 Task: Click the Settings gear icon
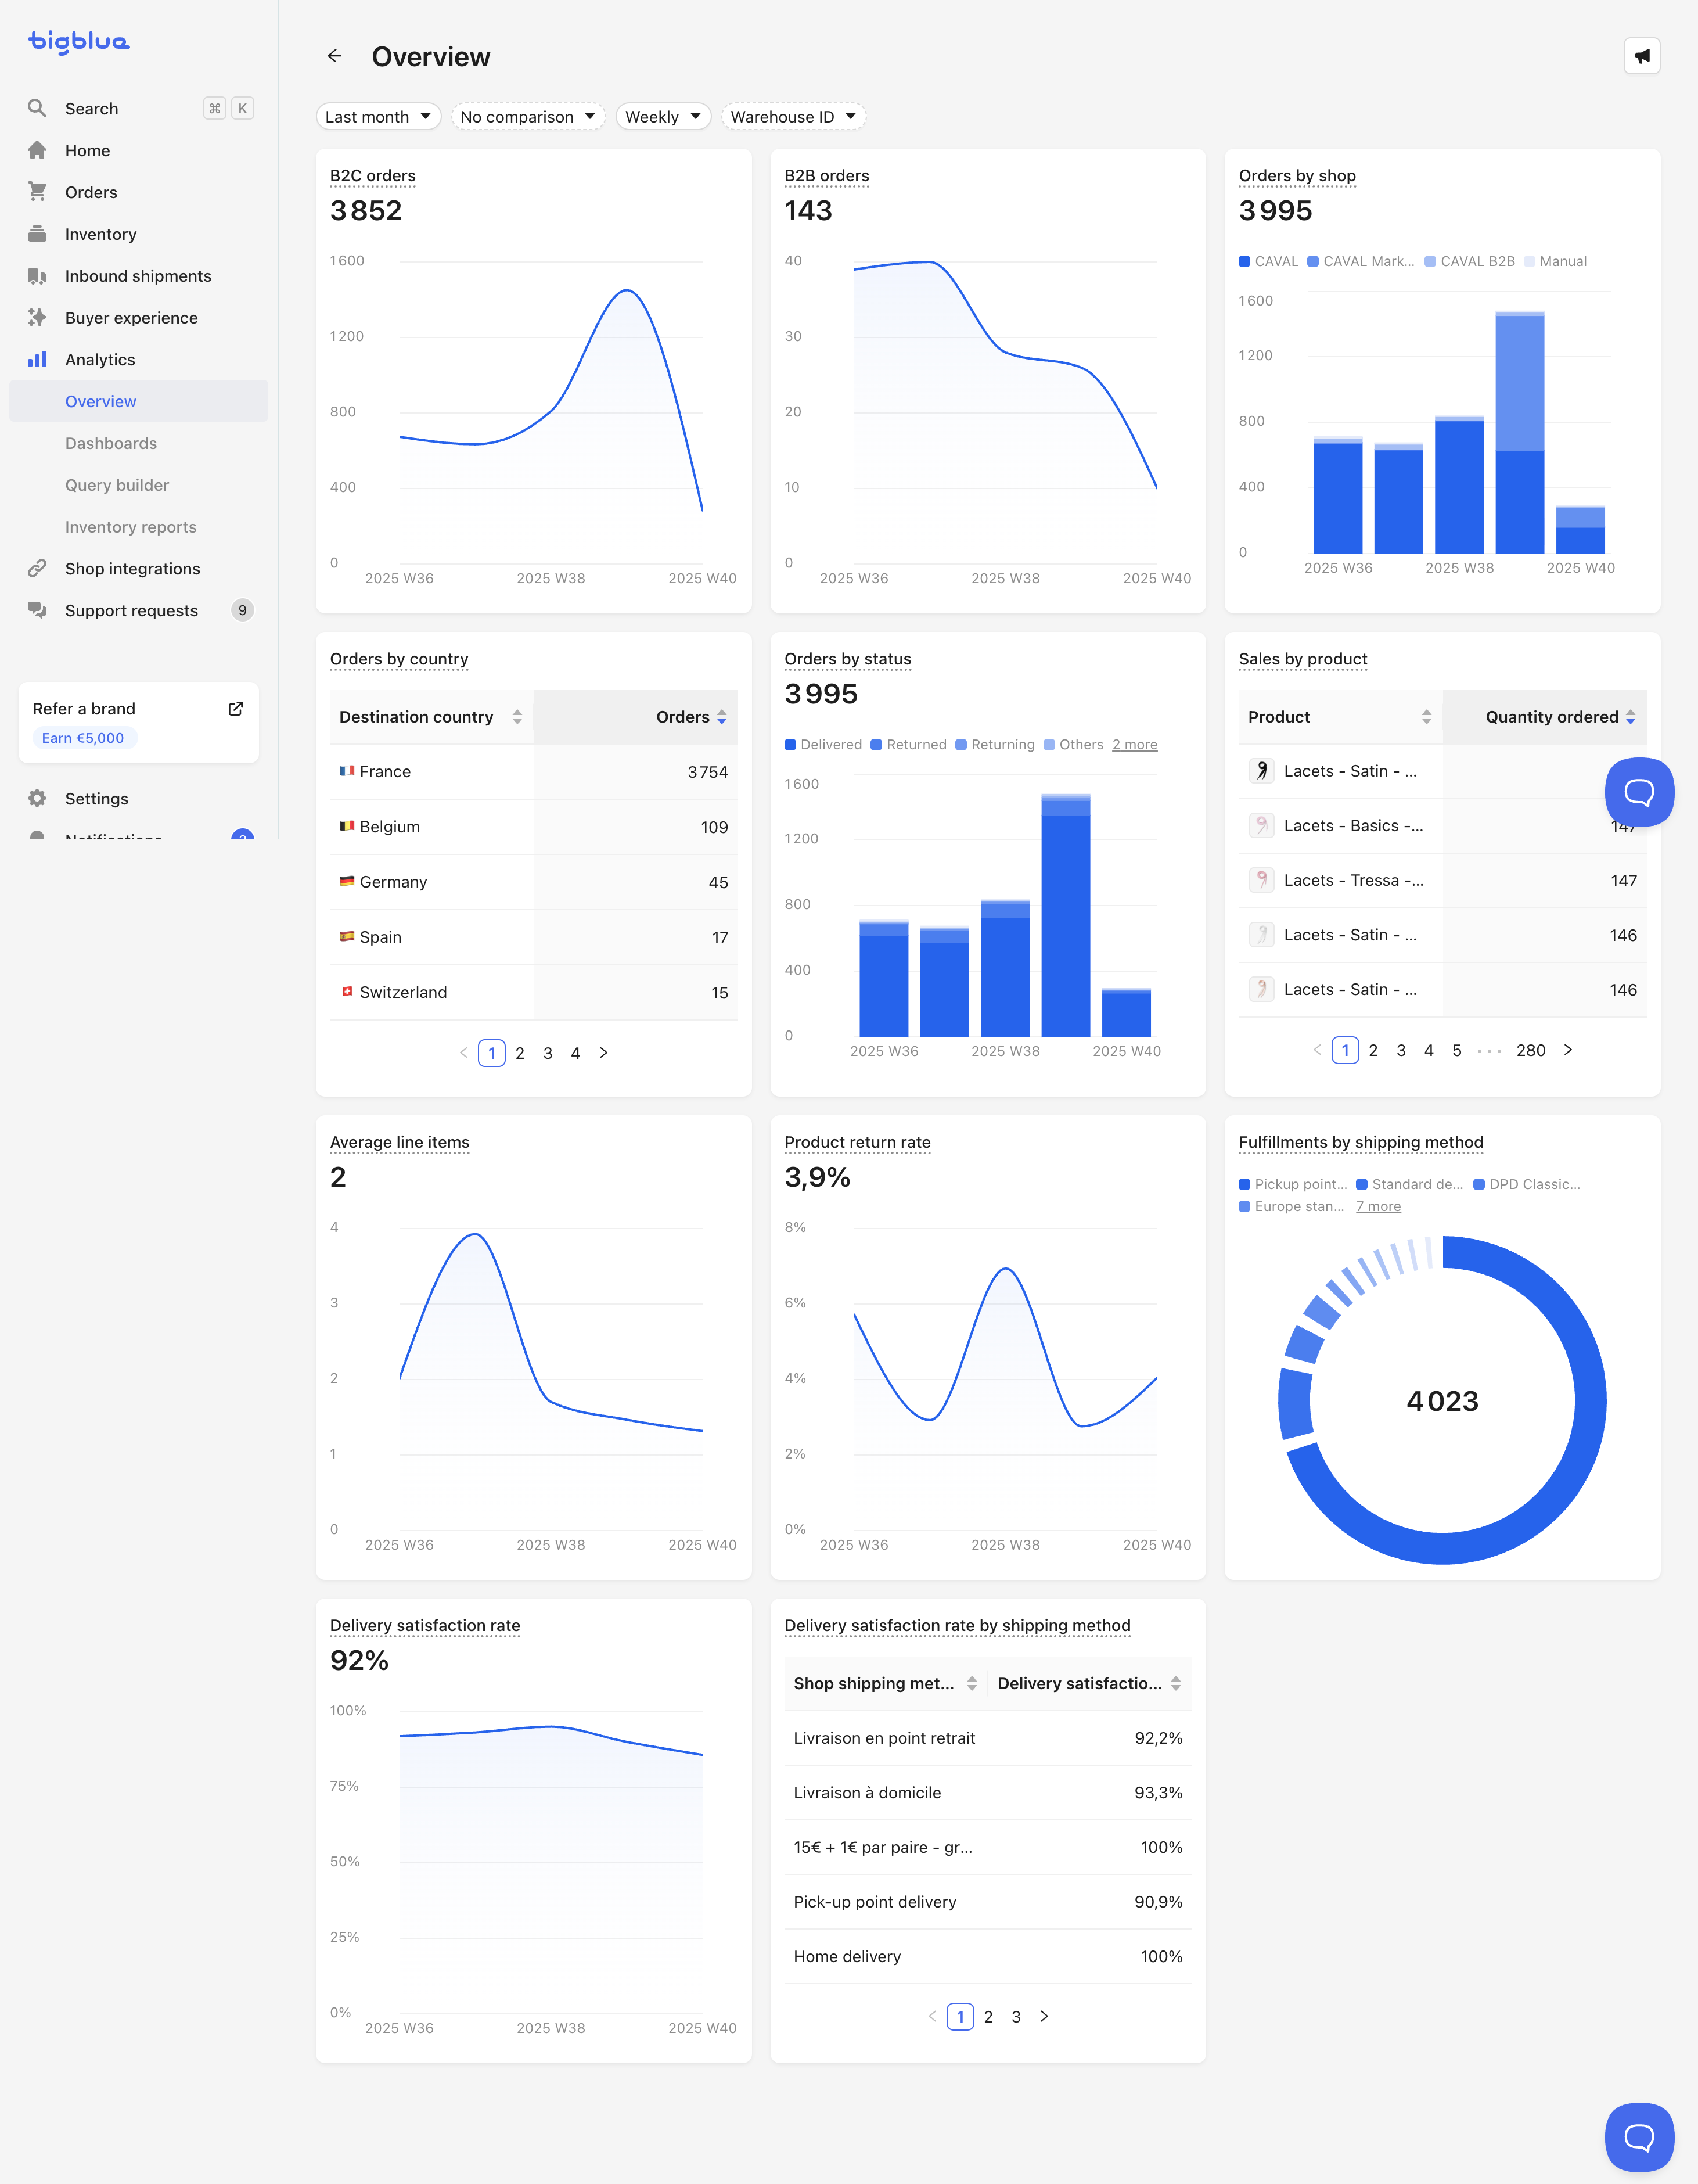[x=37, y=798]
